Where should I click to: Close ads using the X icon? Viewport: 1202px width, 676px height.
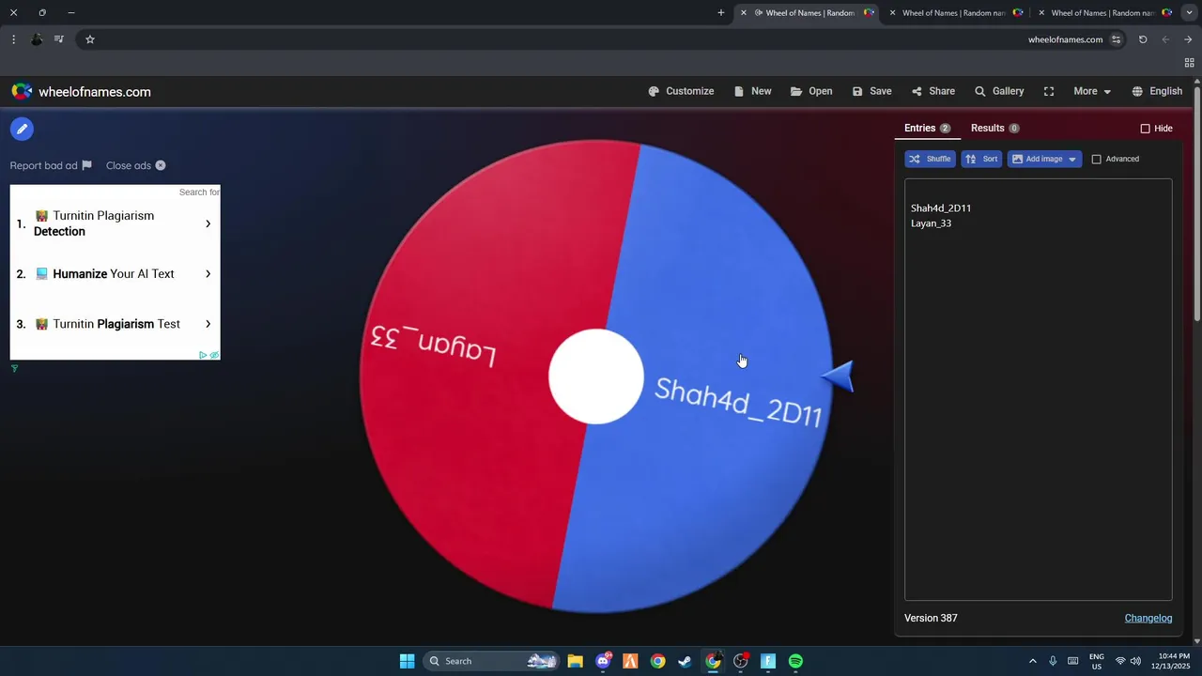(161, 165)
